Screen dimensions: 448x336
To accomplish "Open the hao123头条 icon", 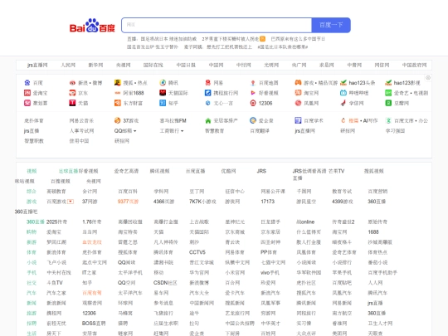I will tap(343, 83).
